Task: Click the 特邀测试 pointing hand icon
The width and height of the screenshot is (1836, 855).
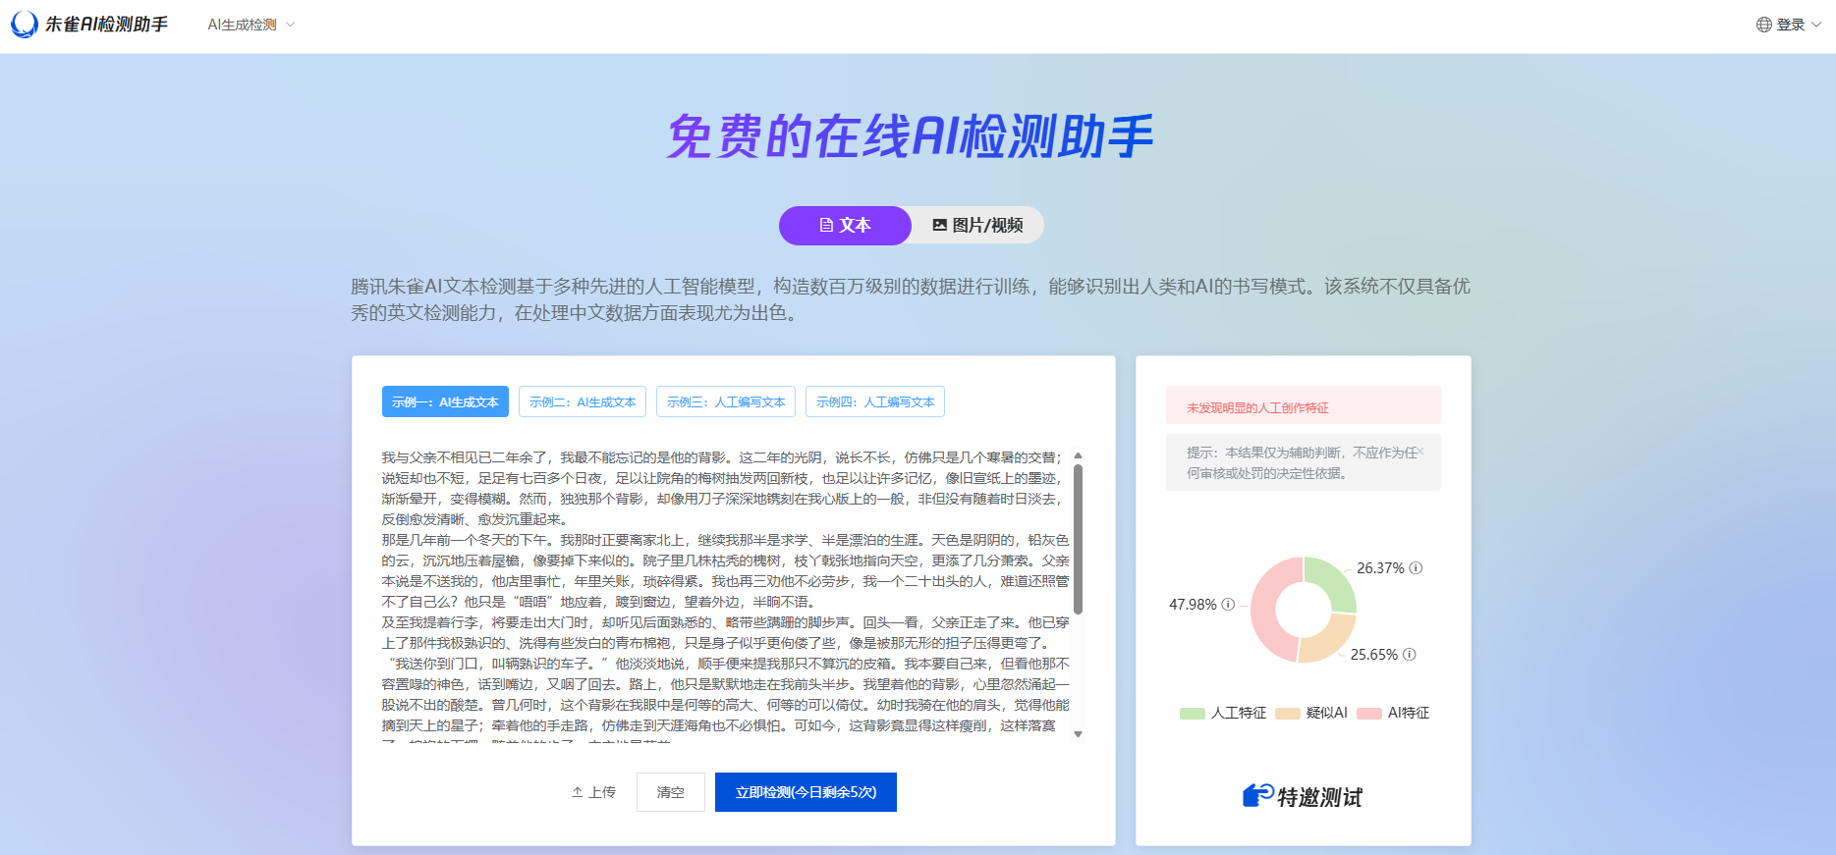Action: (1257, 795)
